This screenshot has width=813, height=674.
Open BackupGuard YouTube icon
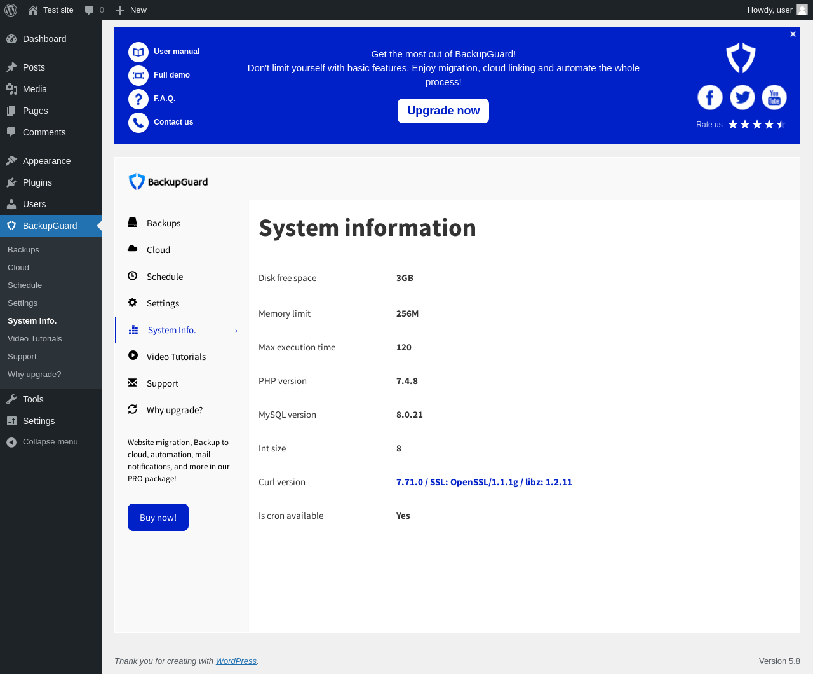[x=774, y=97]
